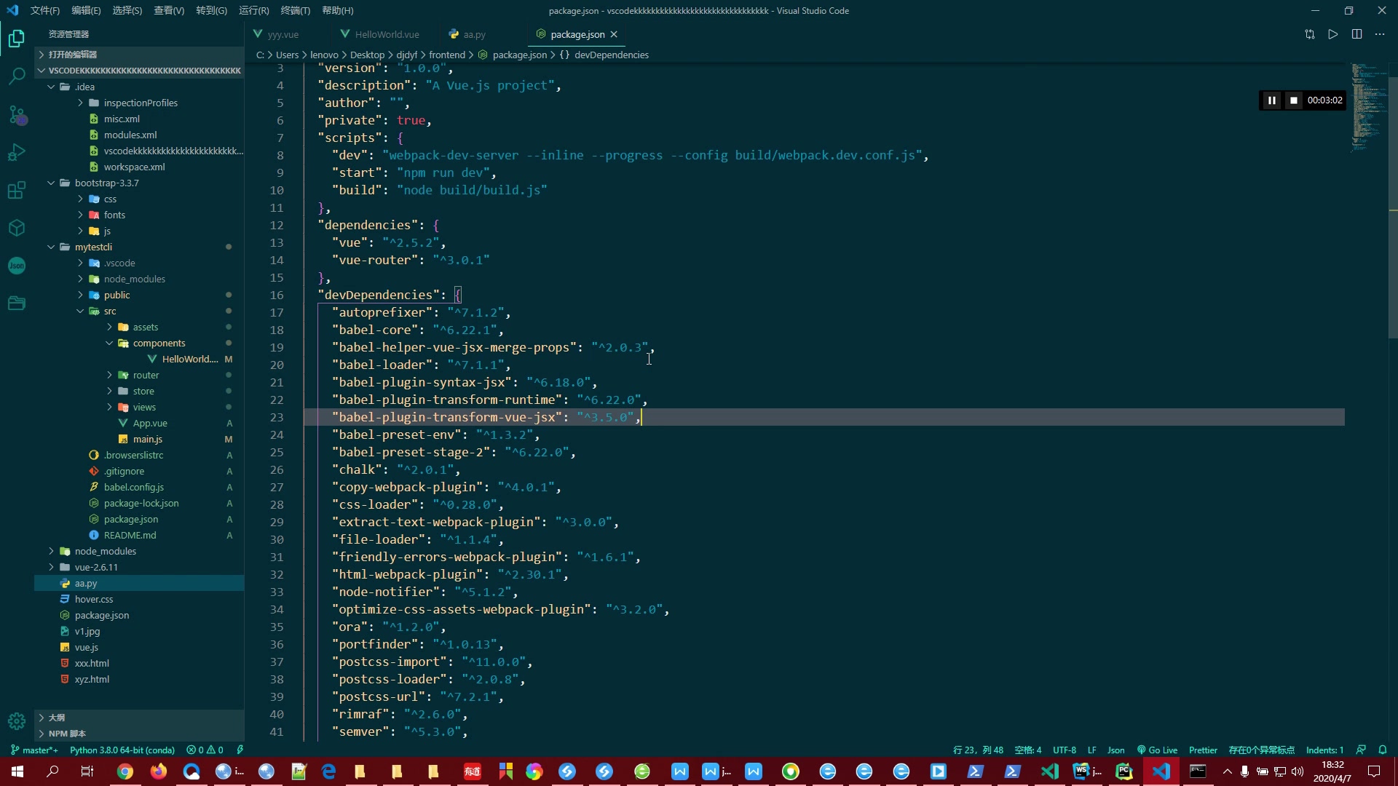1398x786 pixels.
Task: Open README.md in the file tree
Action: 130,535
